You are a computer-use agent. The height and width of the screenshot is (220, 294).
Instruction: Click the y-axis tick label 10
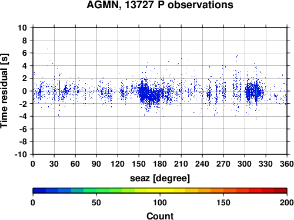(x=22, y=28)
